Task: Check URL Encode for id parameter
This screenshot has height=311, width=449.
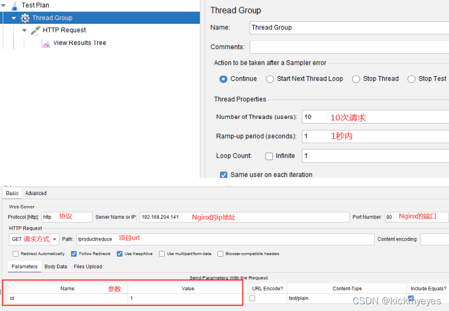Action: point(252,299)
